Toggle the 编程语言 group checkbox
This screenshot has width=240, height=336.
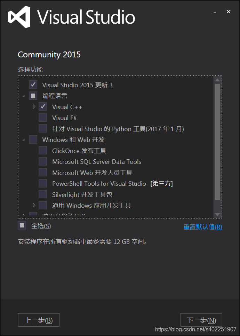[x=33, y=96]
